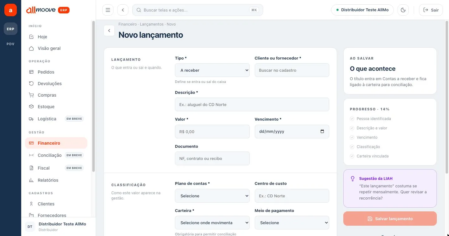Expand the Plano de contas dropdown
This screenshot has height=236, width=449.
(x=212, y=196)
